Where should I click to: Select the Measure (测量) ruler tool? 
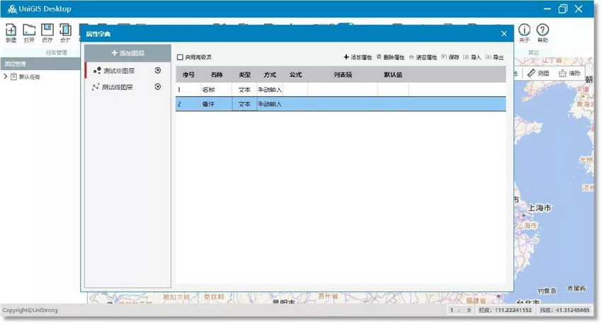539,73
